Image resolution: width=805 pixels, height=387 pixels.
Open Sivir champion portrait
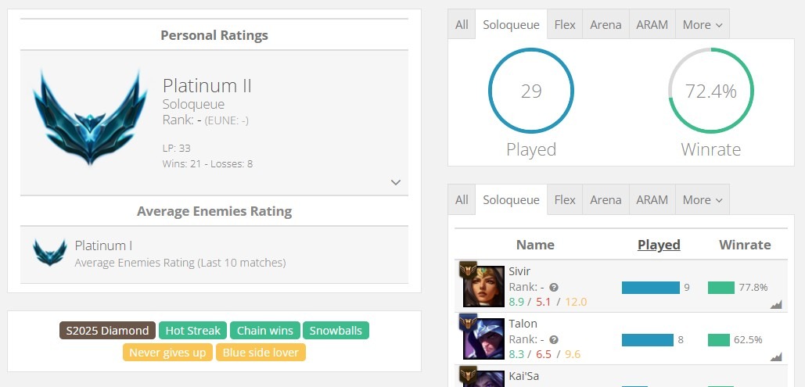pos(483,286)
